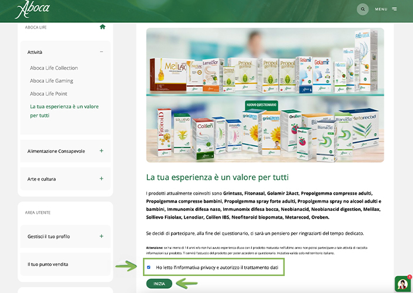Screen dimensions: 413x293
Task: Click the product banner image
Action: (x=265, y=95)
